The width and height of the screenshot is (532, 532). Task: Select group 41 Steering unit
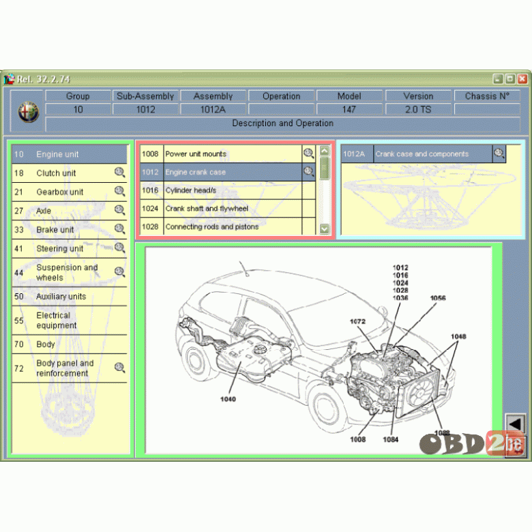[x=70, y=249]
